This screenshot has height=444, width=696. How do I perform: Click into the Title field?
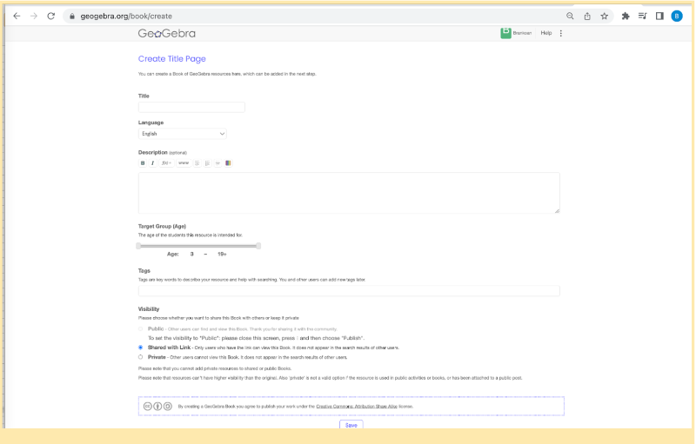(191, 107)
